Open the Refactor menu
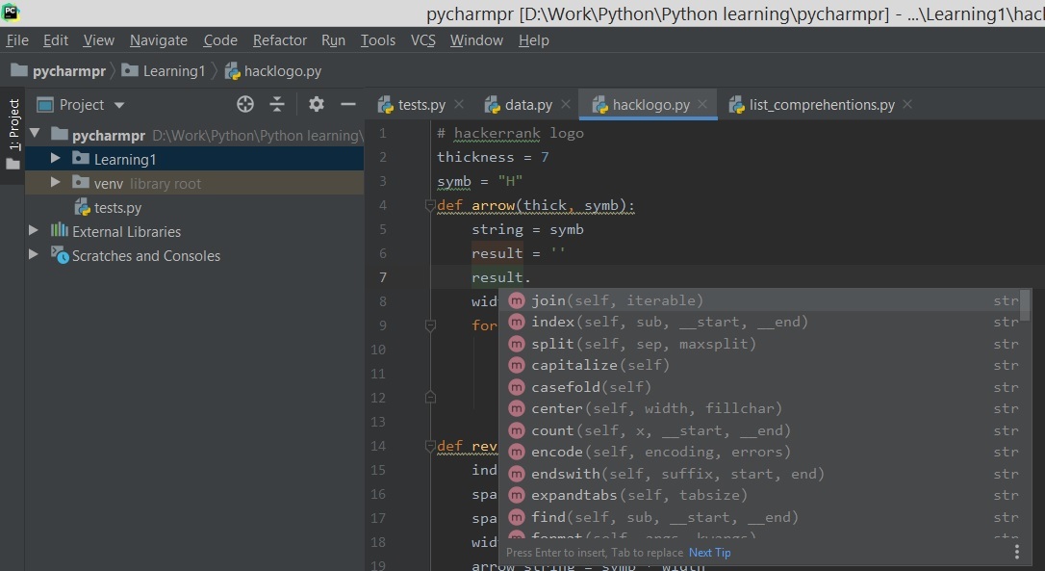 [x=279, y=40]
